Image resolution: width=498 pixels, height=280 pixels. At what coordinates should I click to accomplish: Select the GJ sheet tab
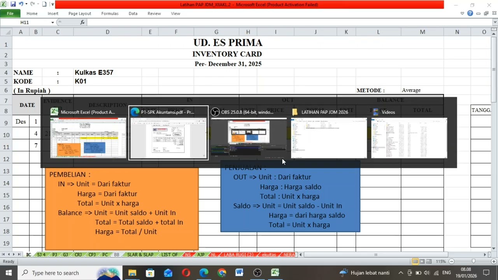coord(65,255)
